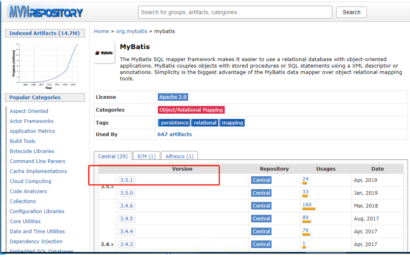Open version 3.5.0
This screenshot has width=410, height=255.
click(126, 193)
